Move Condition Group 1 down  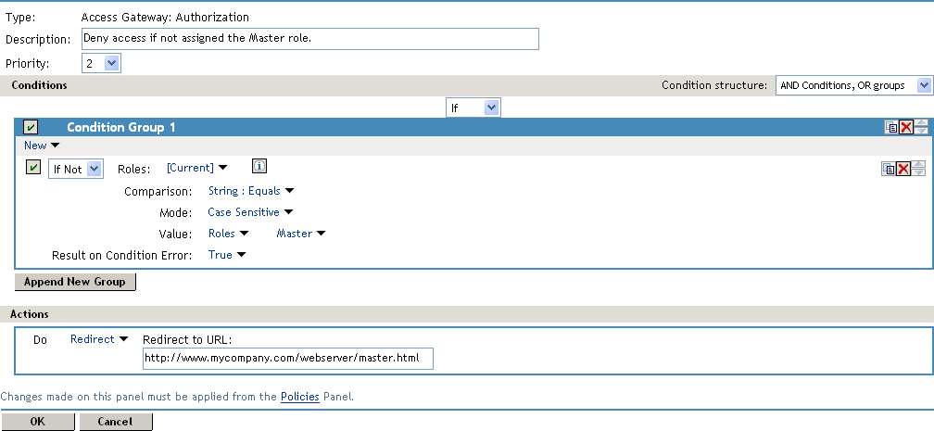point(919,132)
